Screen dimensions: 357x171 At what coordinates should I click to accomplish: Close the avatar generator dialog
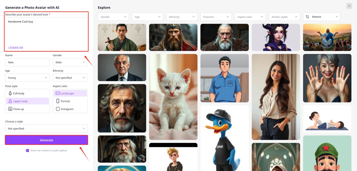[x=349, y=6]
